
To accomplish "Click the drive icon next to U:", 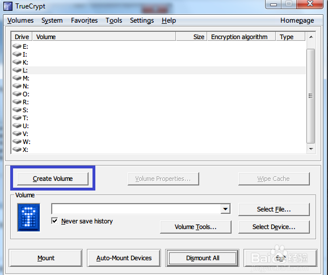I will [x=17, y=125].
